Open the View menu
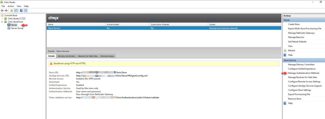This screenshot has width=325, height=119. 19,6
